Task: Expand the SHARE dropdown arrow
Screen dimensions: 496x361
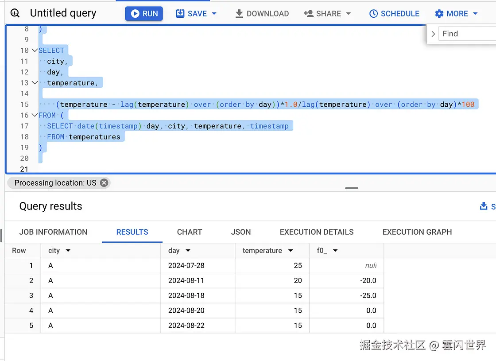Action: [349, 14]
